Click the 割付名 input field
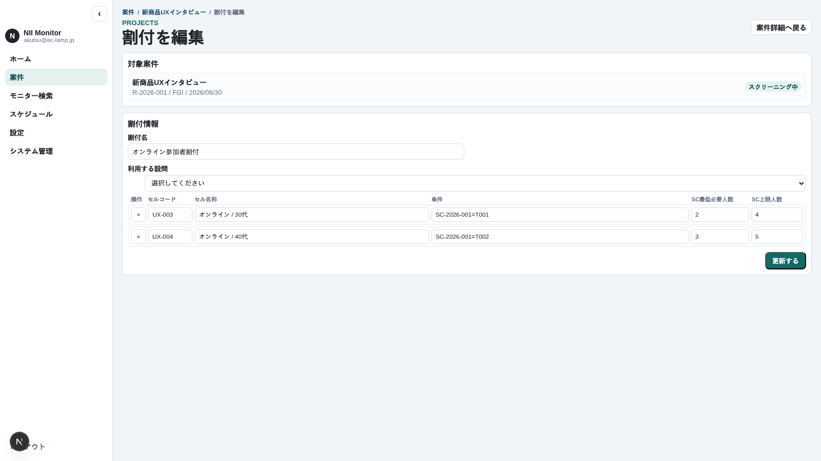Image resolution: width=821 pixels, height=461 pixels. click(296, 152)
